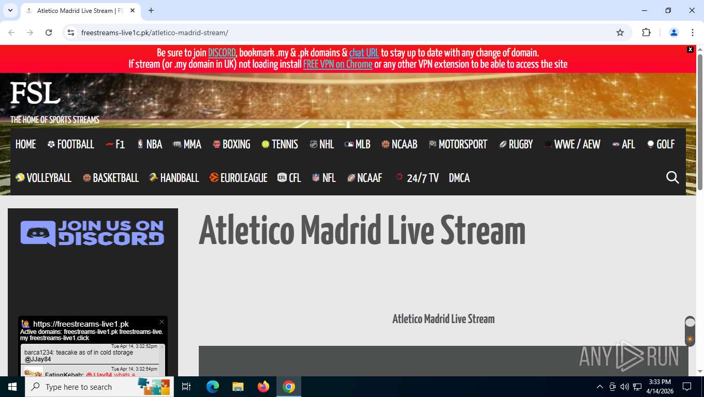Follow the DISCORD link in red banner
The height and width of the screenshot is (397, 704).
(x=222, y=53)
